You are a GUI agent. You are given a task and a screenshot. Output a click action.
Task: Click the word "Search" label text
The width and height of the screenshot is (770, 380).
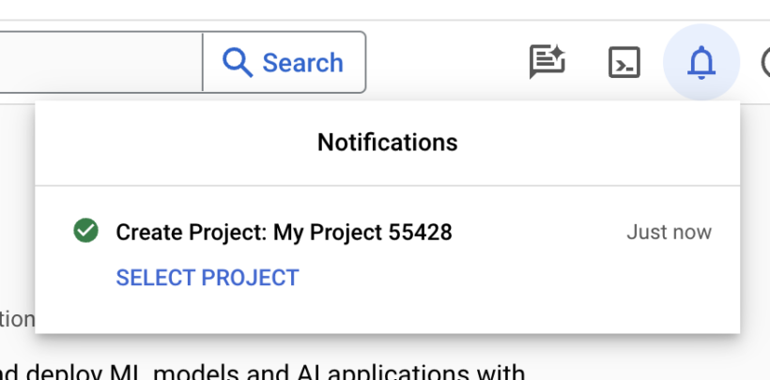[x=302, y=63]
